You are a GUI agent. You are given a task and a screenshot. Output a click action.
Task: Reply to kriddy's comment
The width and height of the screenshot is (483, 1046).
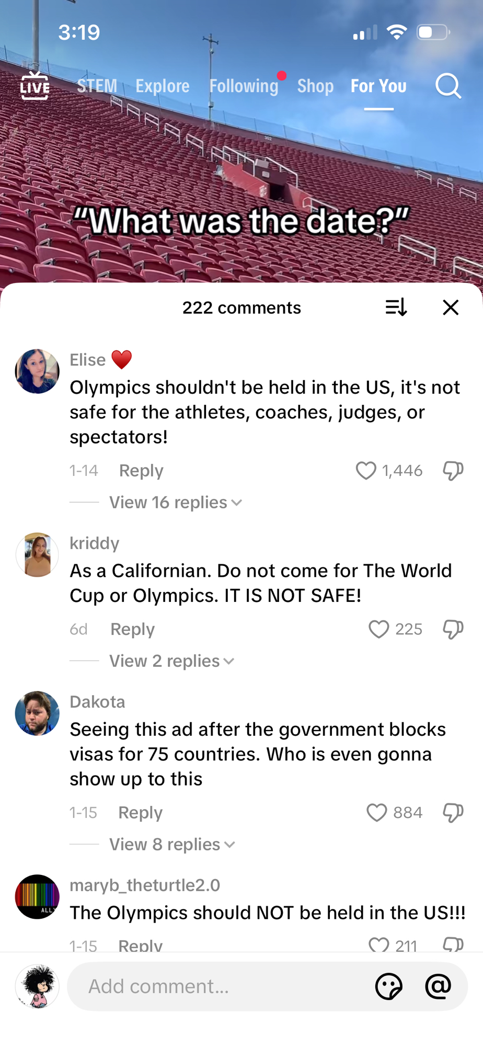(x=132, y=629)
